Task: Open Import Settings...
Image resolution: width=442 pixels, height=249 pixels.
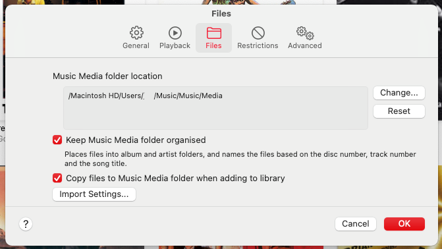Action: tap(94, 194)
